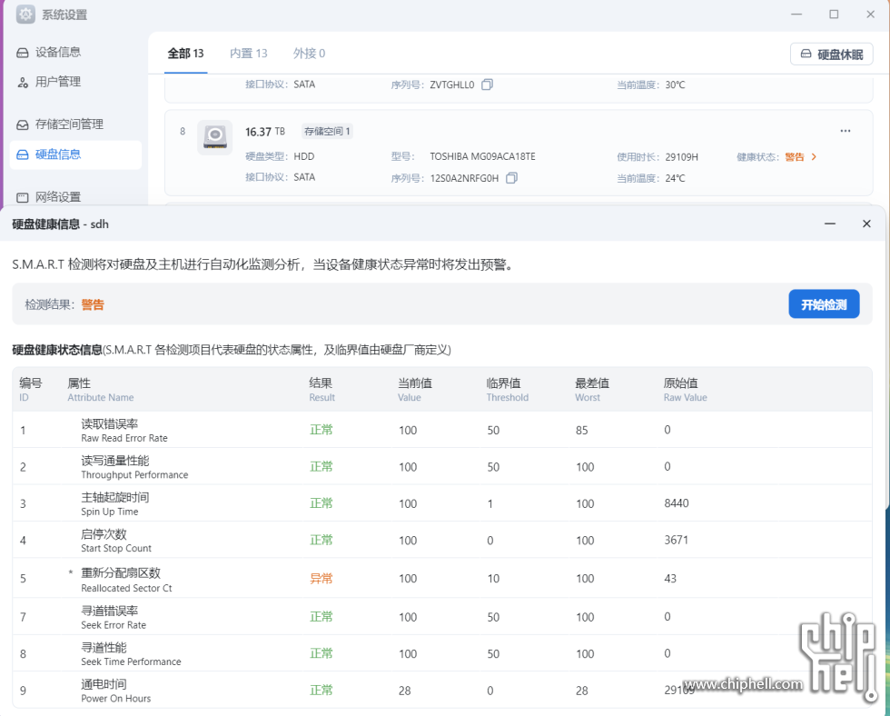The height and width of the screenshot is (716, 890).
Task: Select 存储空间管理 in the sidebar
Action: (68, 124)
